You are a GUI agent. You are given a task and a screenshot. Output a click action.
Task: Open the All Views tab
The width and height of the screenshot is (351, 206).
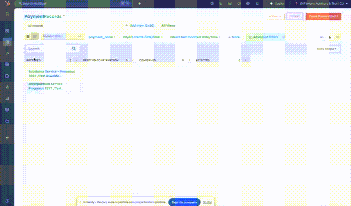coord(168,25)
